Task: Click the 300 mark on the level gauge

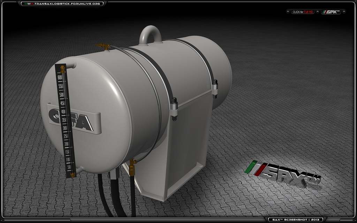Action: point(65,128)
